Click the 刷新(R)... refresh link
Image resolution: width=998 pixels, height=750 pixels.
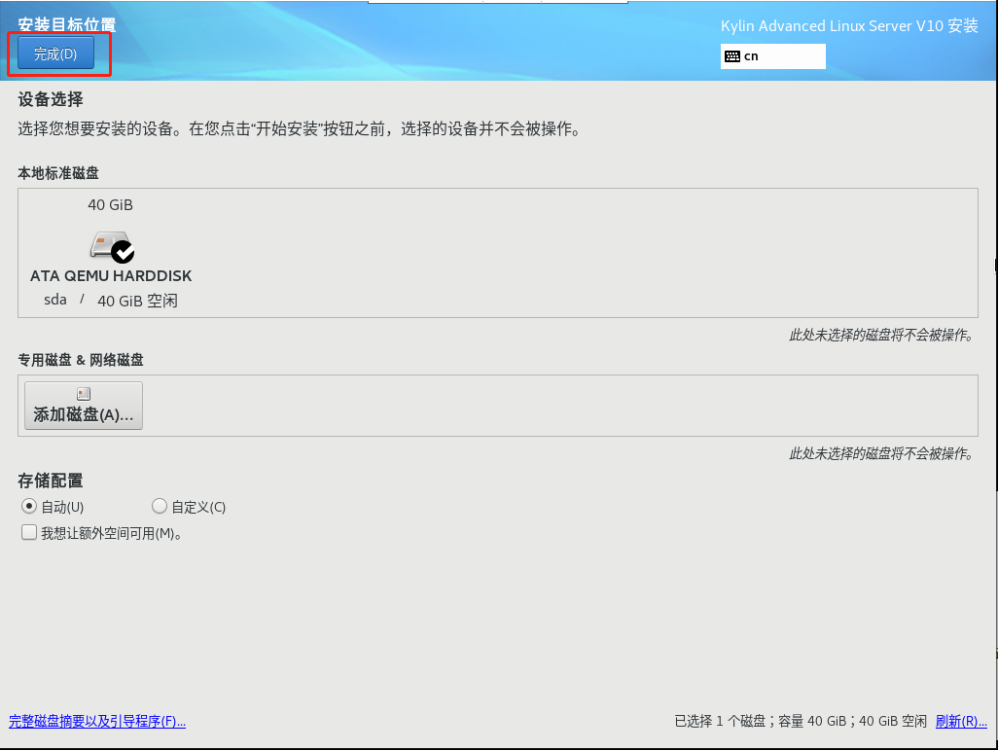tap(961, 722)
